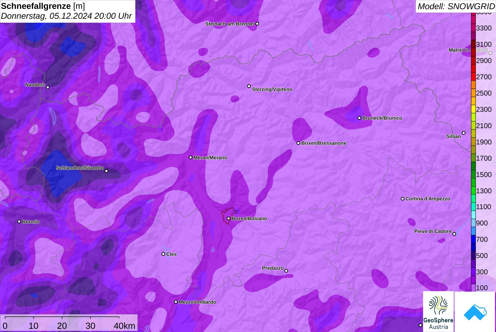Viewport: 496px width, 332px height.
Task: Click the Sterzing/Vipiteno marker dot
Action: click(x=249, y=86)
